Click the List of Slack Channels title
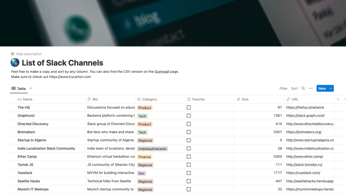 62,63
